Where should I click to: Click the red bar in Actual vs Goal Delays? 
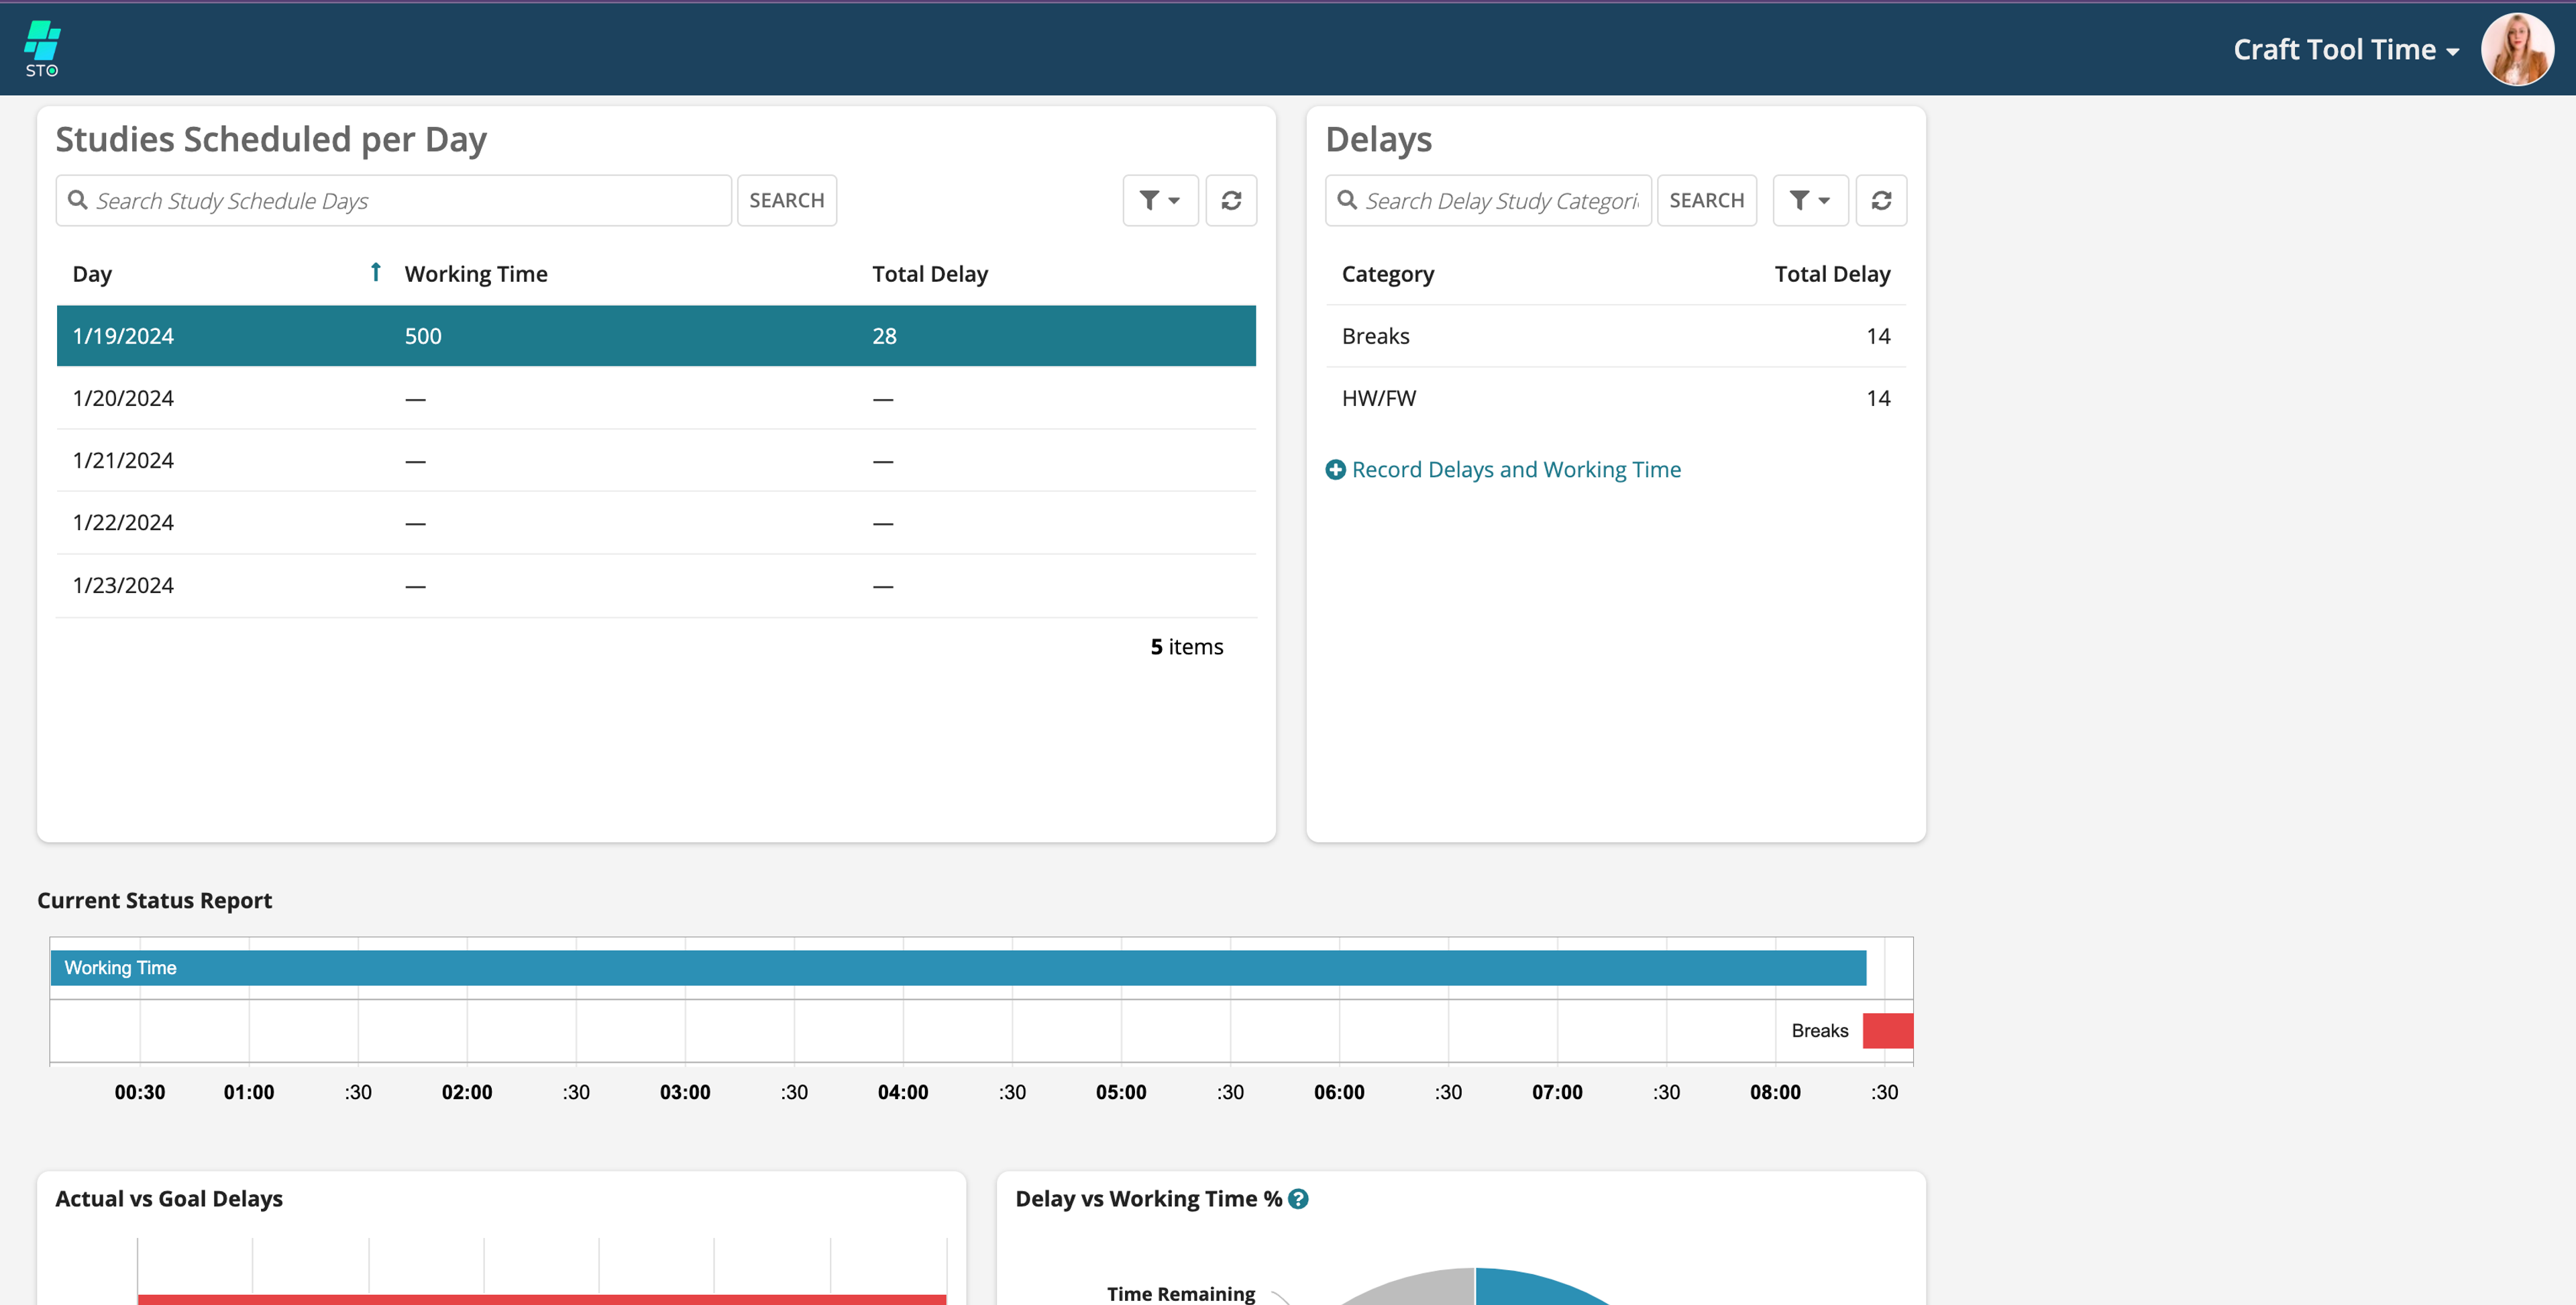pyautogui.click(x=542, y=1300)
